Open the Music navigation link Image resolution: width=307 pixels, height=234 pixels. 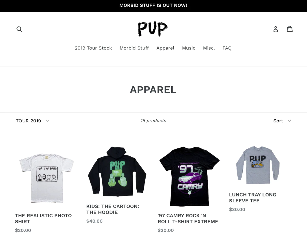[189, 48]
